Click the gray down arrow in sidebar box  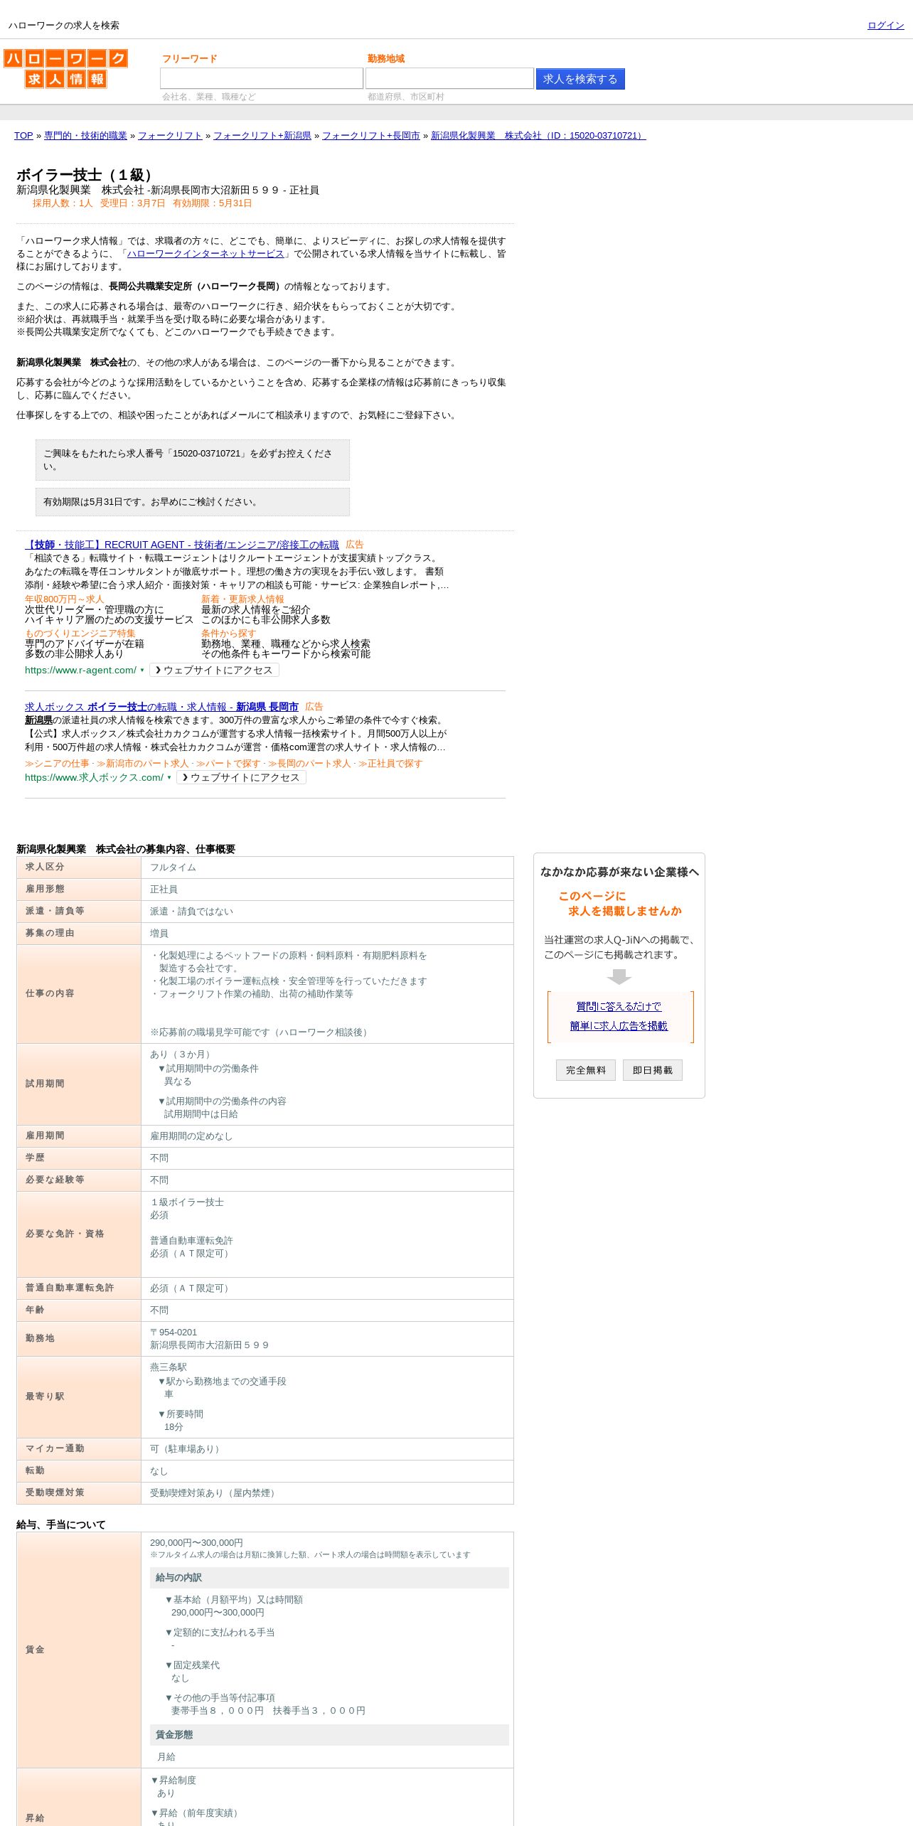[619, 977]
